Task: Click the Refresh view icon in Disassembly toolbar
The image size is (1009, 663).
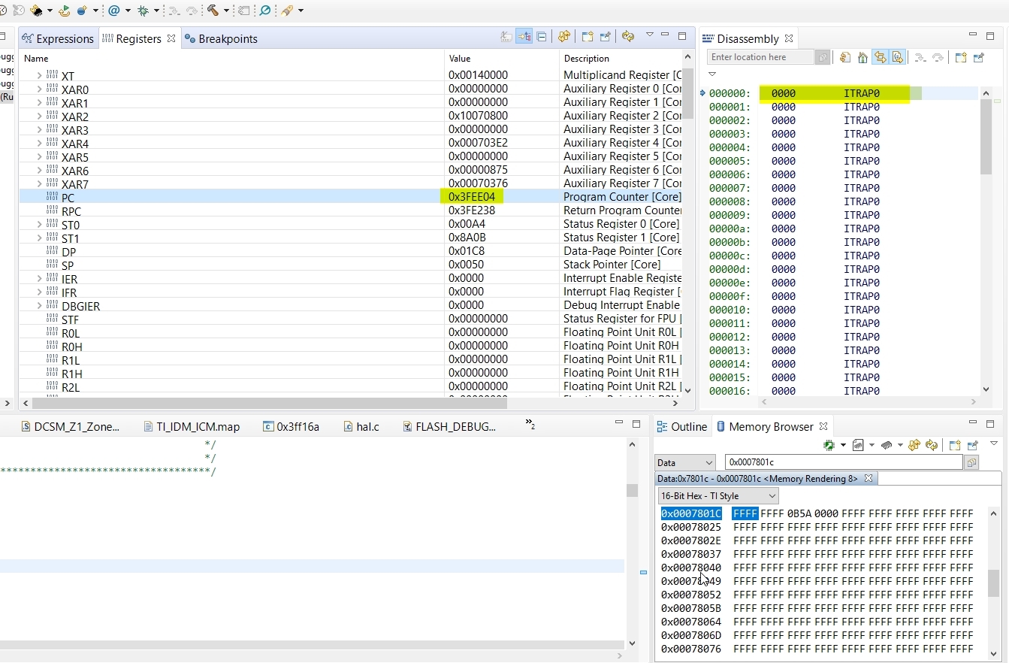Action: point(844,57)
